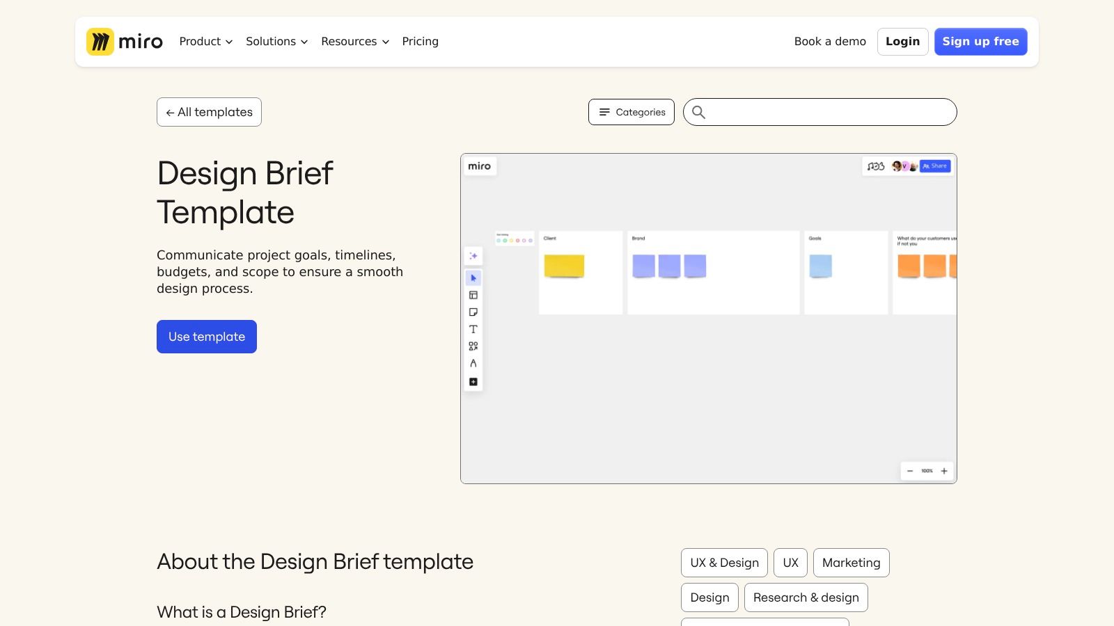Click the black plus more-tools icon
The width and height of the screenshot is (1114, 626).
473,382
